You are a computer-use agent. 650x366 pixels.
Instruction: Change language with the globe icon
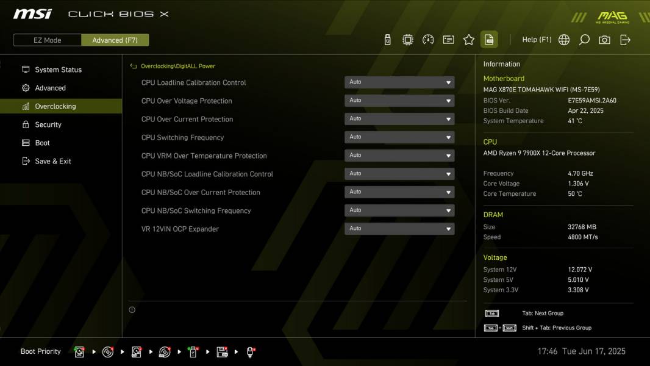click(x=564, y=40)
